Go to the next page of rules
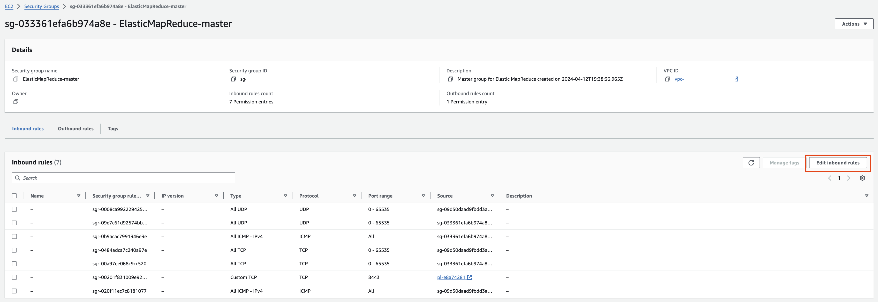Image resolution: width=878 pixels, height=302 pixels. pos(848,178)
